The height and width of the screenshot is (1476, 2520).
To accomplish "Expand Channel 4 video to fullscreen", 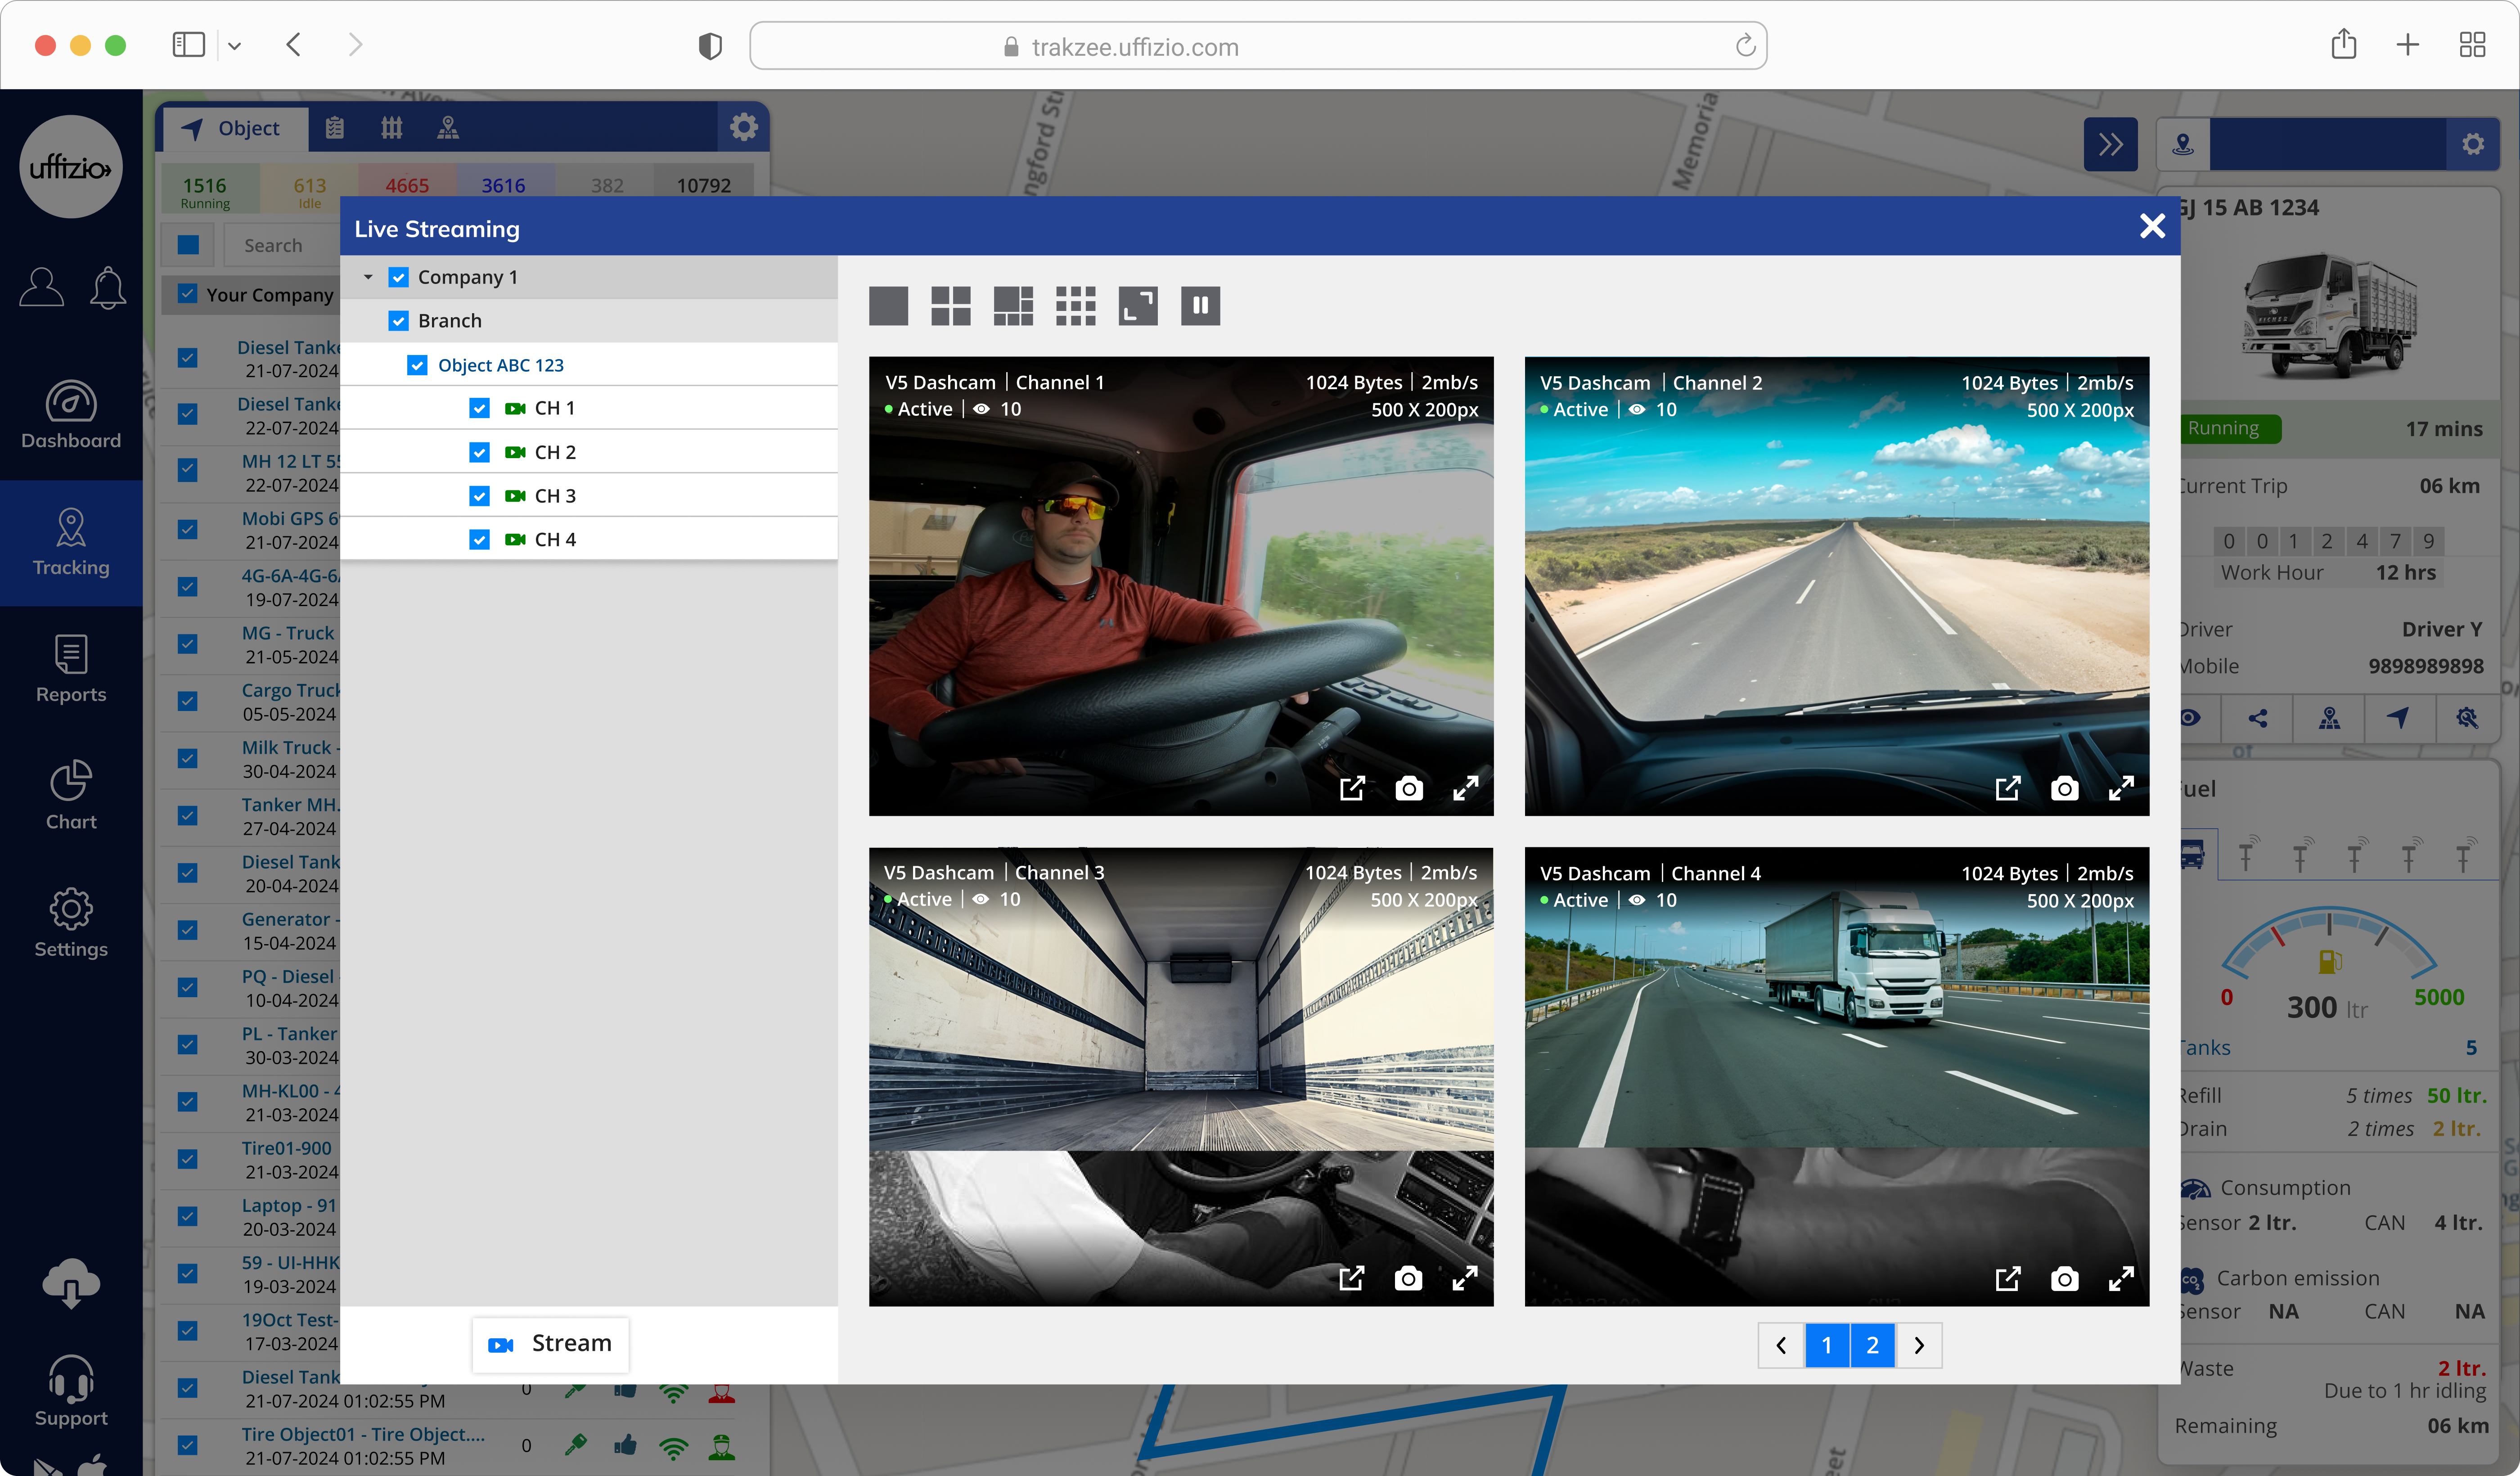I will [x=2120, y=1279].
